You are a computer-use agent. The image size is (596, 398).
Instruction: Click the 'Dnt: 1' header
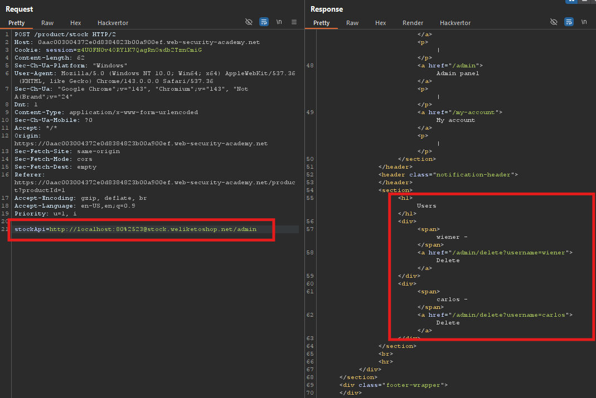[x=26, y=104]
